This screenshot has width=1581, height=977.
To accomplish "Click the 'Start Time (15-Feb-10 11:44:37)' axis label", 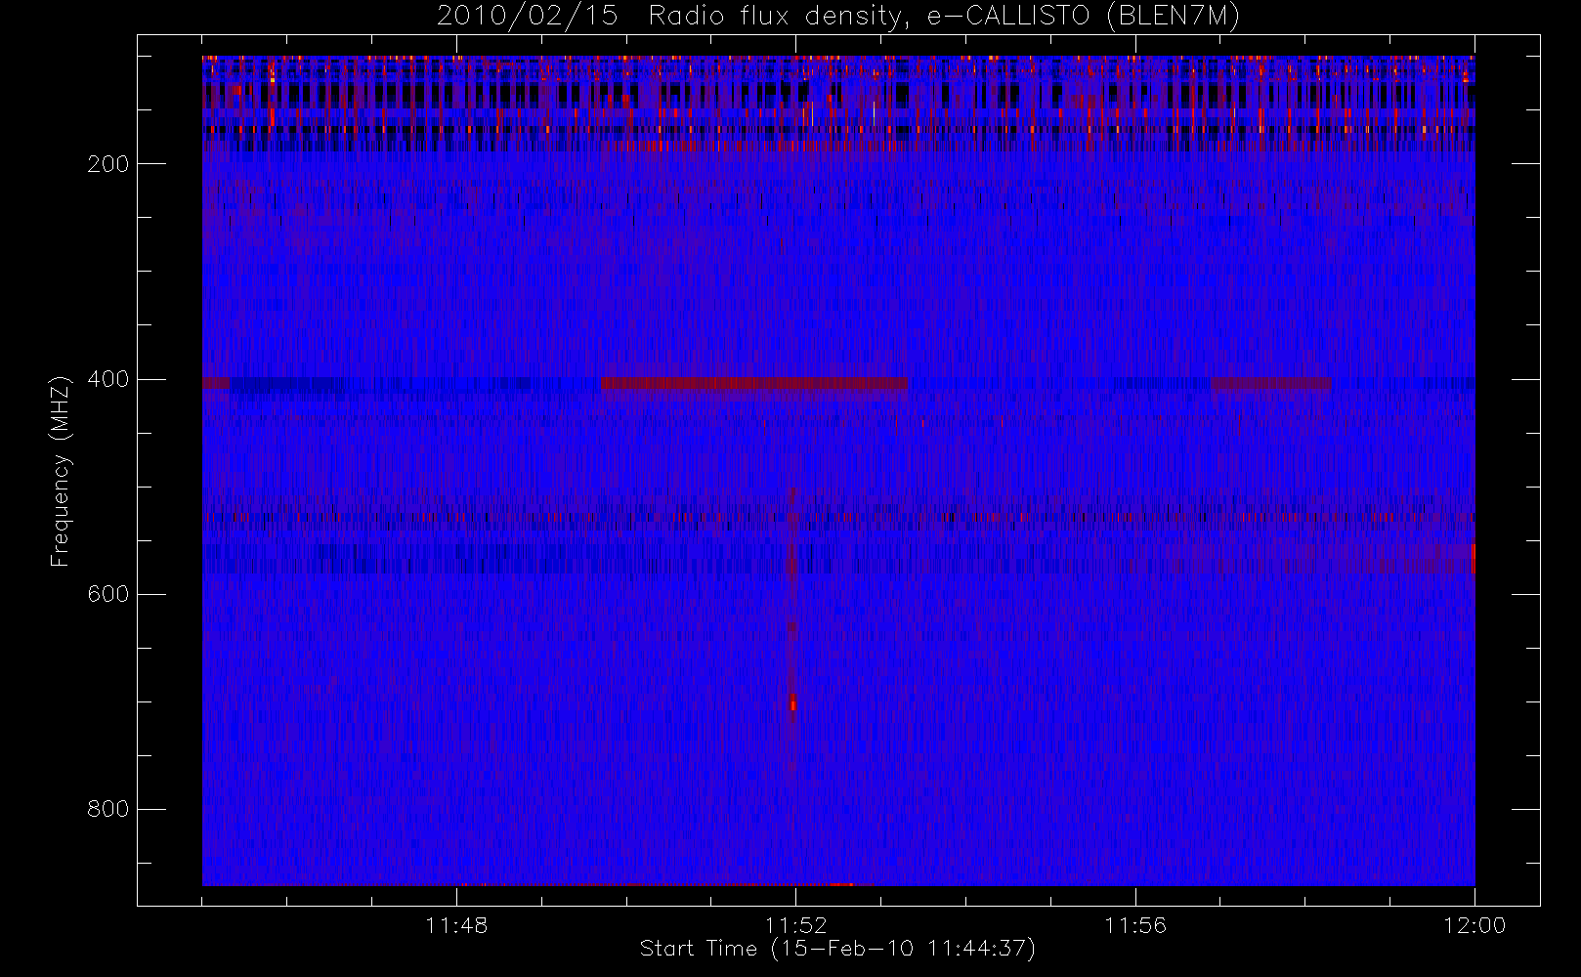I will click(x=837, y=949).
